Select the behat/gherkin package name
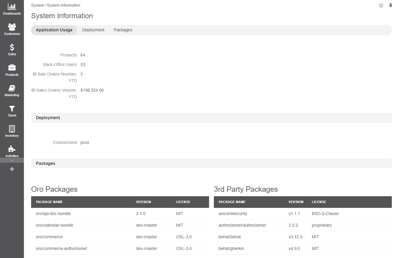The image size is (396, 258). coord(231,248)
